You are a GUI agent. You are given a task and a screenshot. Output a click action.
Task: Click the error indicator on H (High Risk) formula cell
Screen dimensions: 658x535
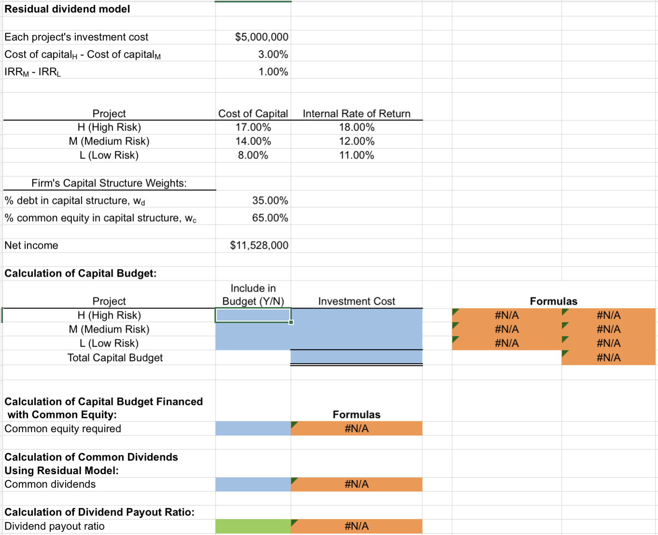coord(455,312)
